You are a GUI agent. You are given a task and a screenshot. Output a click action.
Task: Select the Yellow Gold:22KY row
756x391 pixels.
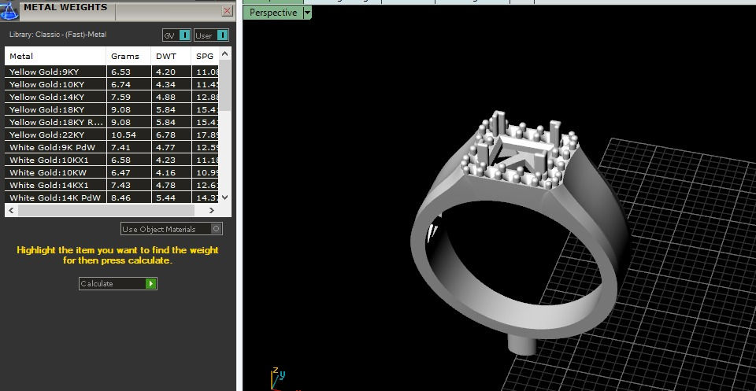(x=112, y=135)
